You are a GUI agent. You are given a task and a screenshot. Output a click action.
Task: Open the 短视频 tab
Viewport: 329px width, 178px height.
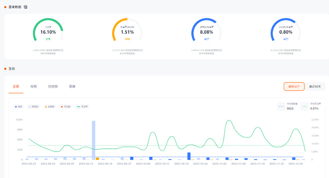click(53, 87)
